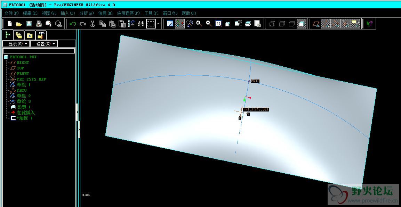Toggle datum axes display

coord(326,24)
